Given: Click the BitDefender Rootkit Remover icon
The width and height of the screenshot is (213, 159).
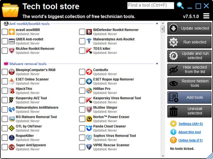Looking at the screenshot, I should 89,32.
